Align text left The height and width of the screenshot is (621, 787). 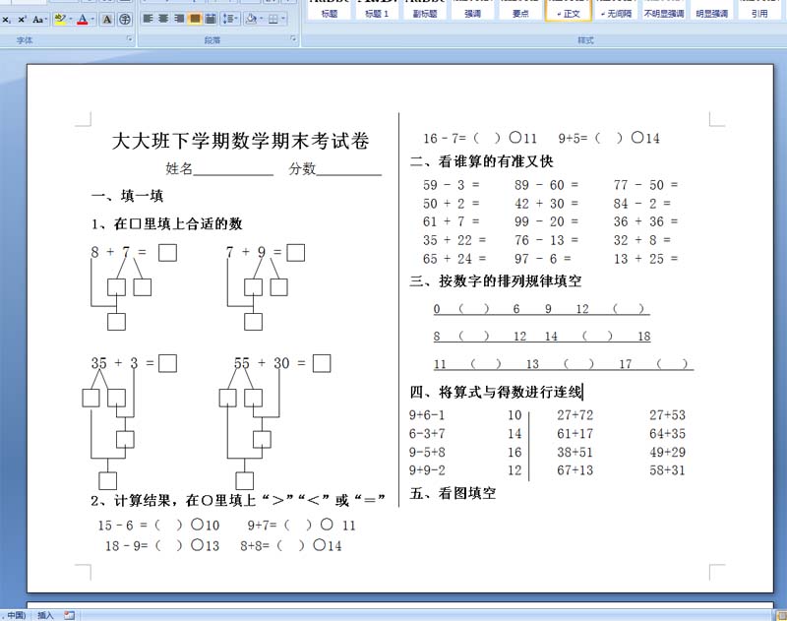click(148, 19)
